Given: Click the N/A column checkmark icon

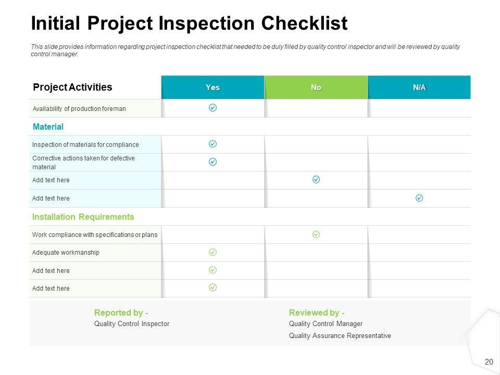Looking at the screenshot, I should point(419,198).
